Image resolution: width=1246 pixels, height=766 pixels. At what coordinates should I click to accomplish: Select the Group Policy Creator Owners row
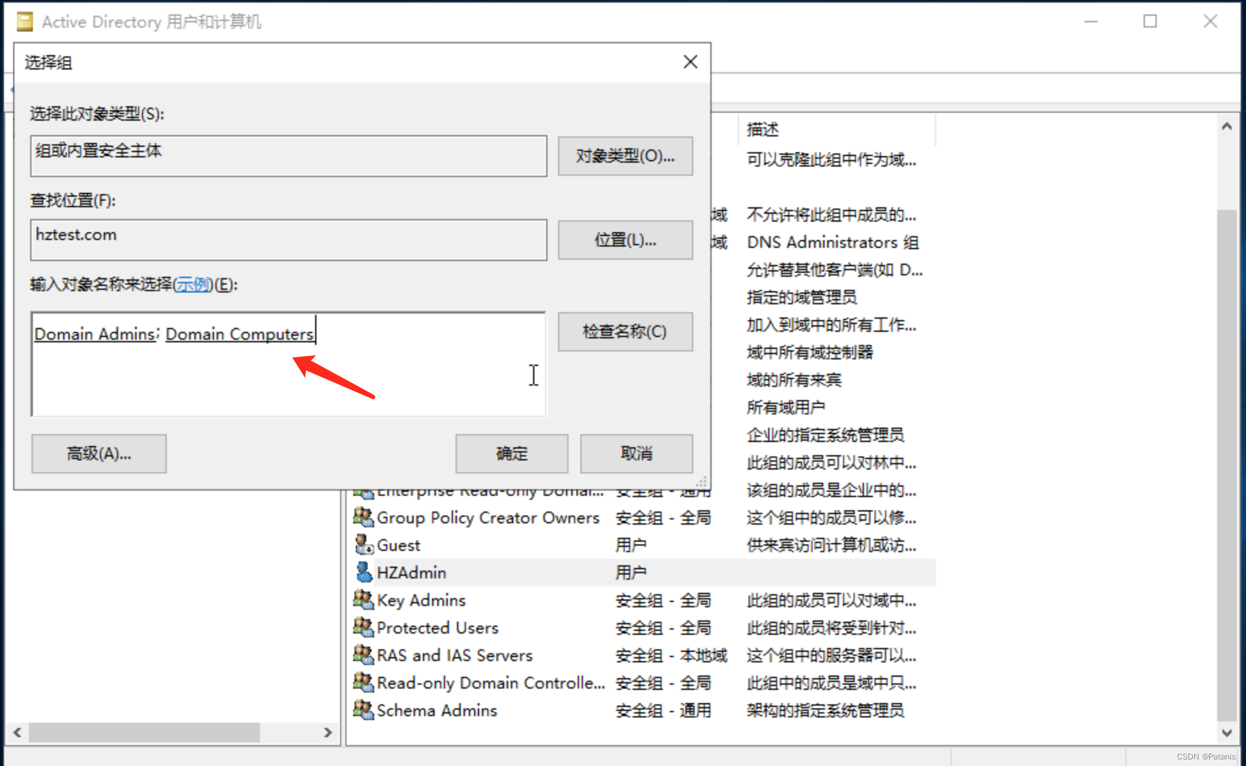(644, 517)
